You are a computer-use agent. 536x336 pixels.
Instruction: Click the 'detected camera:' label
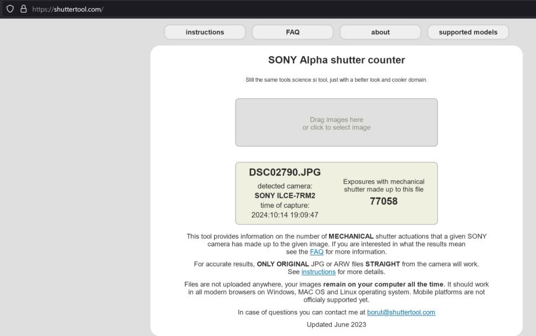(285, 186)
